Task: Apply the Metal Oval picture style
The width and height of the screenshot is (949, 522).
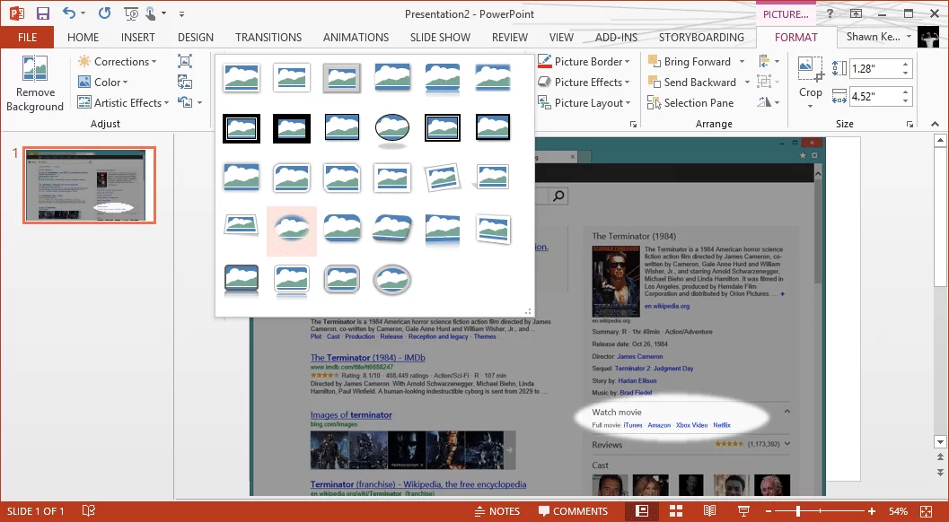Action: pyautogui.click(x=392, y=280)
